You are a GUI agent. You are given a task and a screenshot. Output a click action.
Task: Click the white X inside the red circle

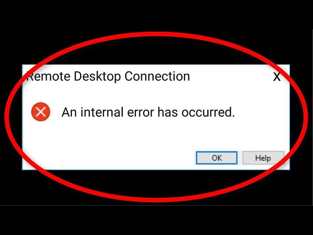point(41,112)
